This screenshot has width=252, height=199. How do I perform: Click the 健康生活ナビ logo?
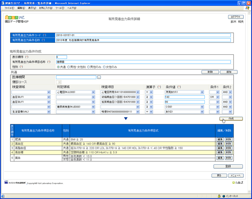coord(15,17)
